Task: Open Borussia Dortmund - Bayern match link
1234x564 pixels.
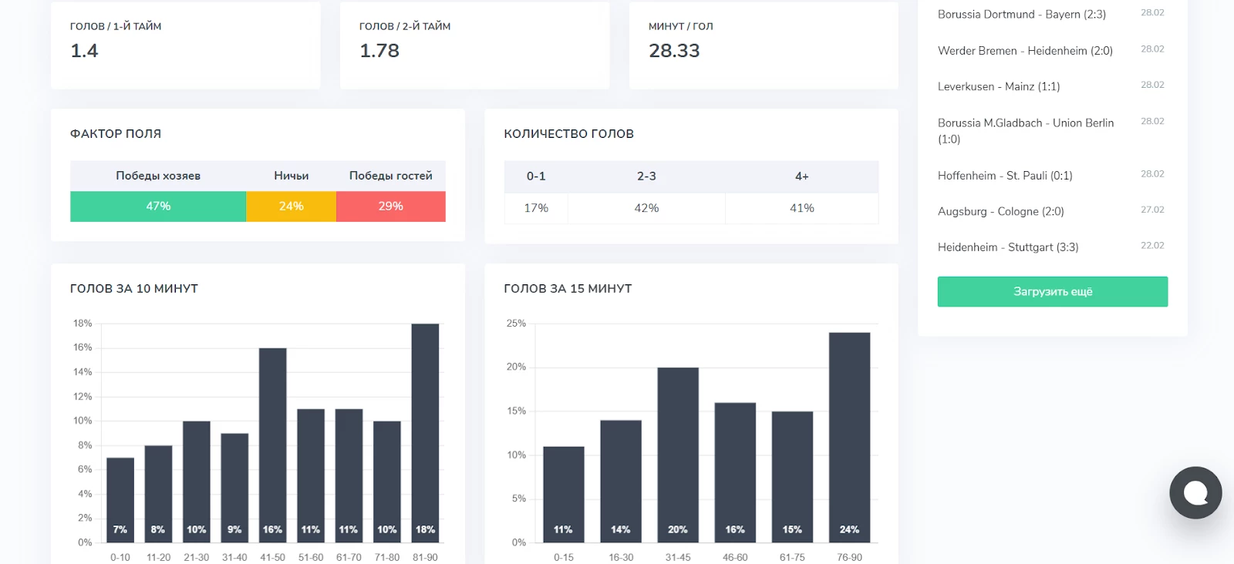Action: 1021,15
